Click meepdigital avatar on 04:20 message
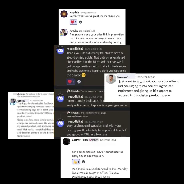 60,123
